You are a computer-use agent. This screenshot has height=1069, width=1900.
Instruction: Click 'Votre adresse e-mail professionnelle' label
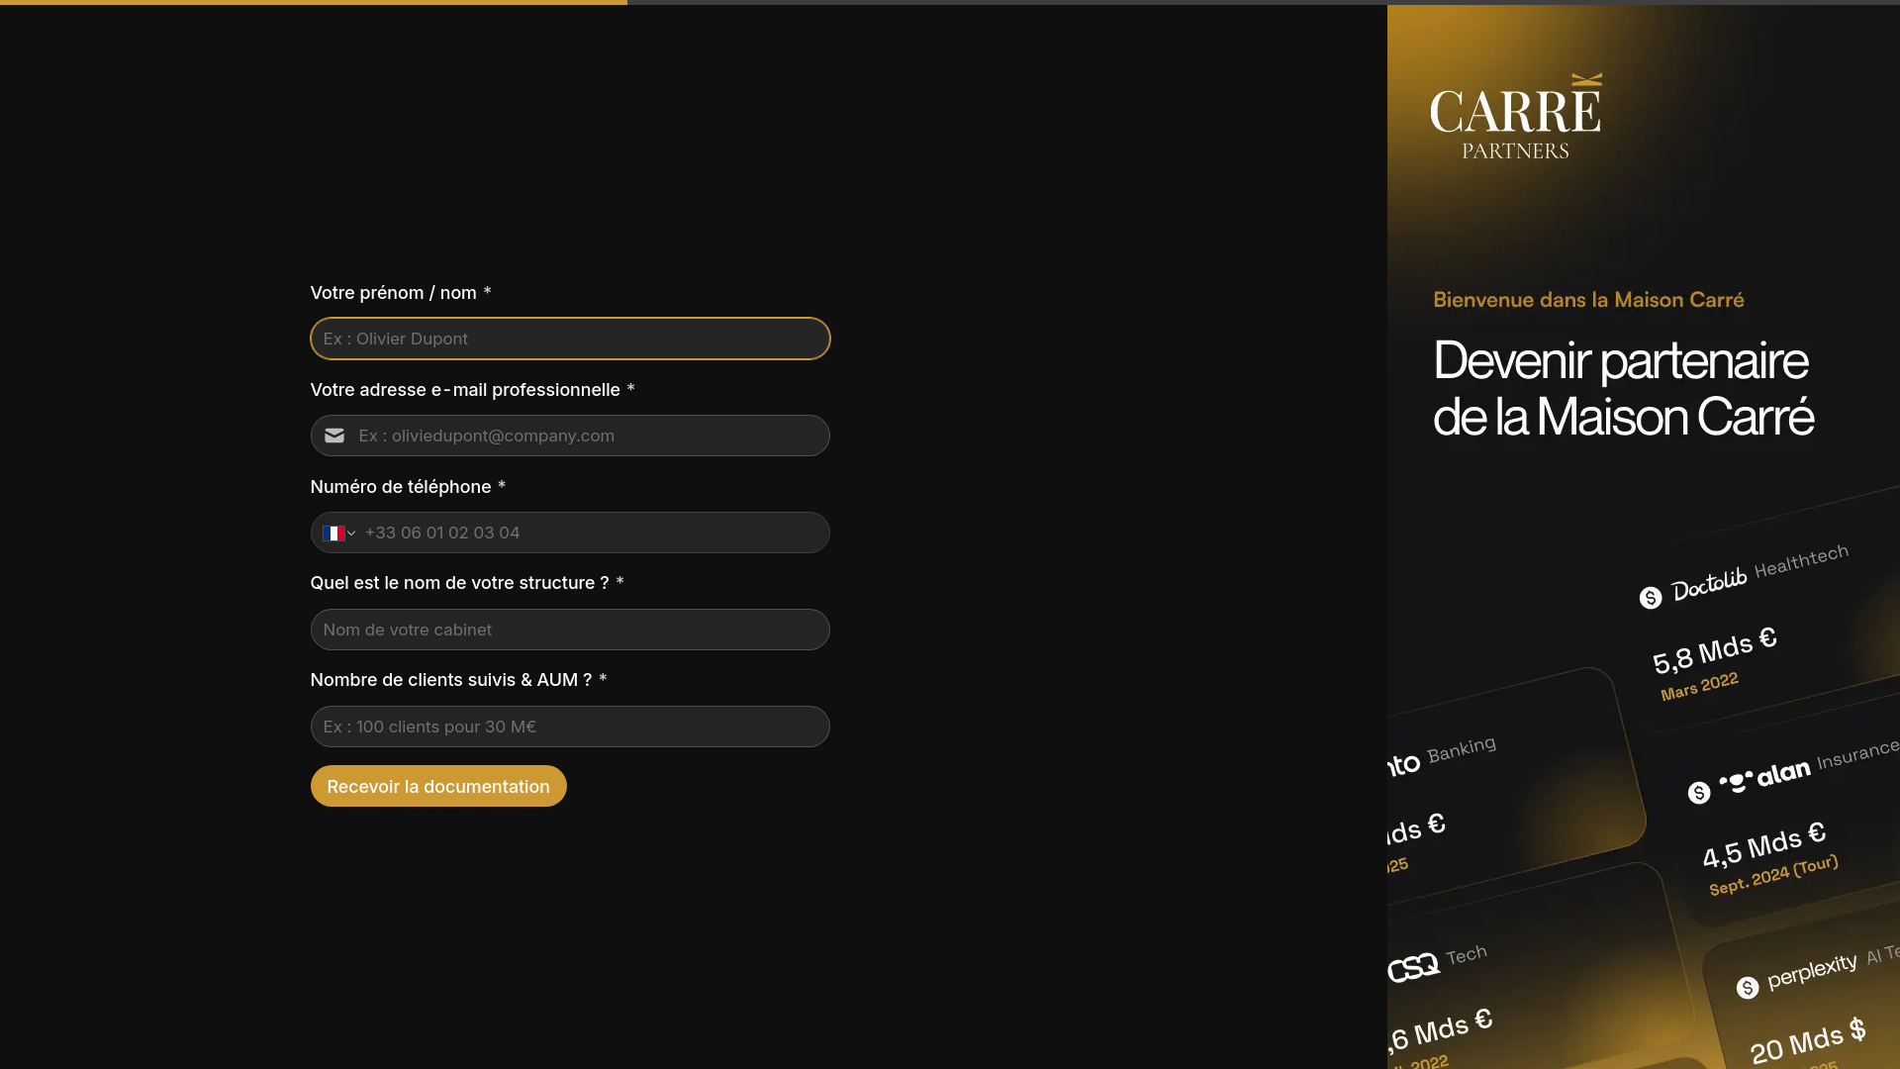465,390
